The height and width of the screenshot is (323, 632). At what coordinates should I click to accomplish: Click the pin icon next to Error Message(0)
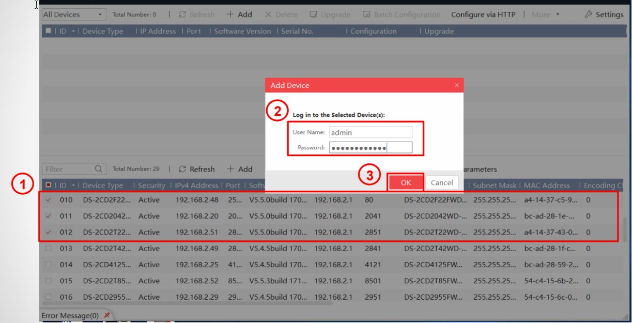107,315
